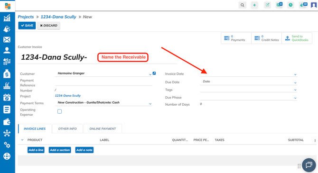Click the Subtotal column header
Viewport: 318px width, 173px height.
pyautogui.click(x=296, y=140)
